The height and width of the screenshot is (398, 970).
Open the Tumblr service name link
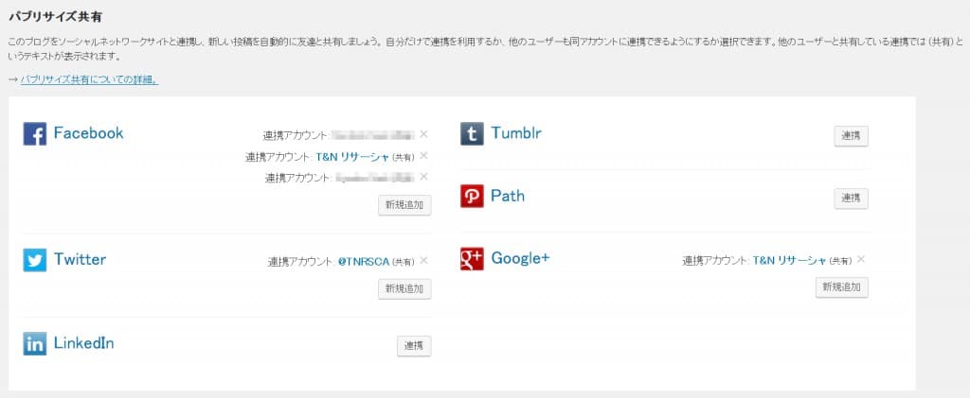[516, 132]
